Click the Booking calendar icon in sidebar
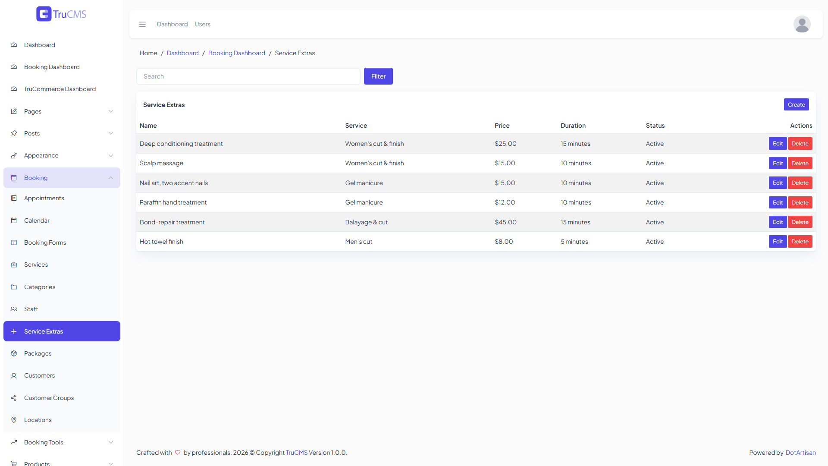 point(14,178)
